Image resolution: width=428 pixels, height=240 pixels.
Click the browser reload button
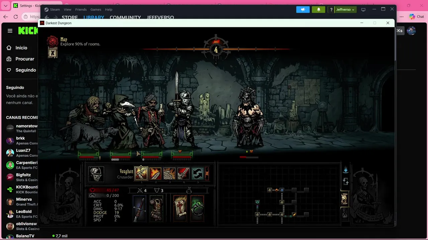click(x=15, y=17)
